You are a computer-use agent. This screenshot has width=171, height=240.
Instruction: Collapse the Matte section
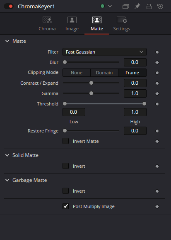[7, 41]
